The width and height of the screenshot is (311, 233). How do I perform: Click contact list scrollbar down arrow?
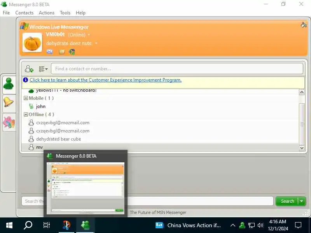pos(302,148)
